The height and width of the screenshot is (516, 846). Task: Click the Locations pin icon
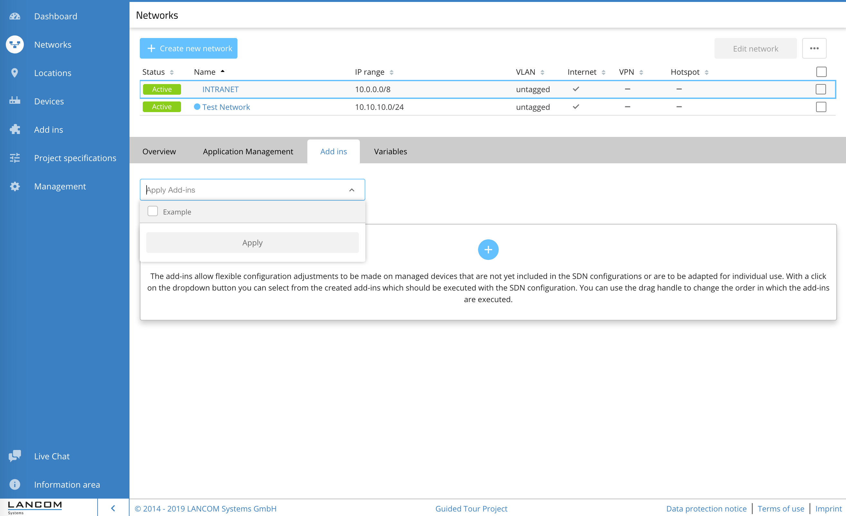(x=14, y=73)
